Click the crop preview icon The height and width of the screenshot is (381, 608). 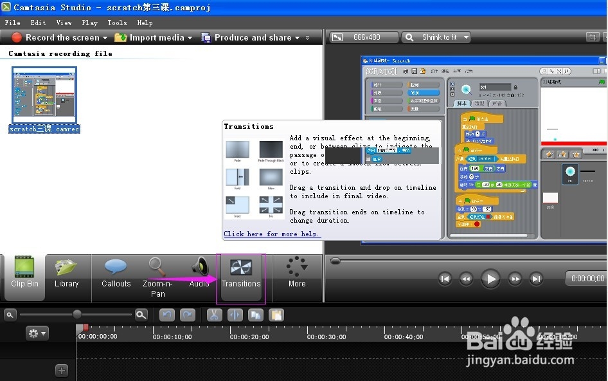pos(593,37)
